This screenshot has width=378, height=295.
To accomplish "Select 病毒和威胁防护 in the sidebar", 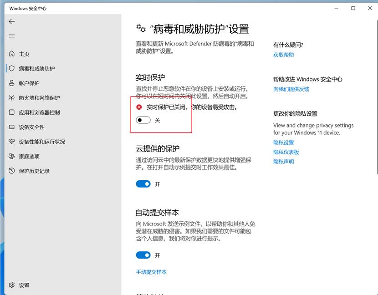I will [x=36, y=69].
